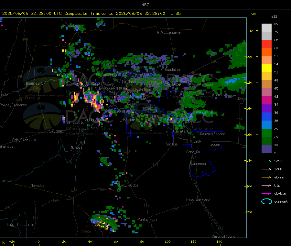The width and height of the screenshot is (291, 246).
Task: Select the red 60-65 dBZ color swatch
Action: pos(266,44)
